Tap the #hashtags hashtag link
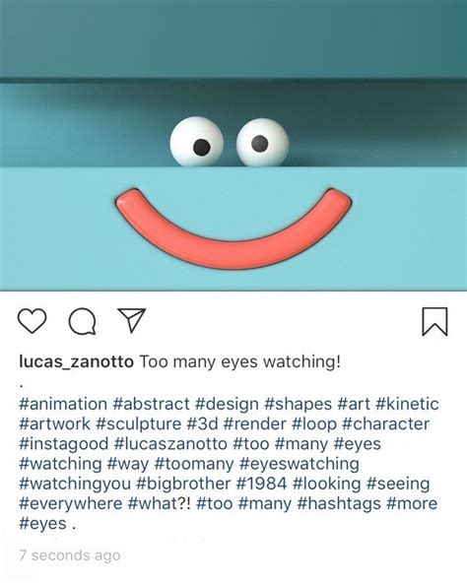This screenshot has height=583, width=467. coord(339,504)
